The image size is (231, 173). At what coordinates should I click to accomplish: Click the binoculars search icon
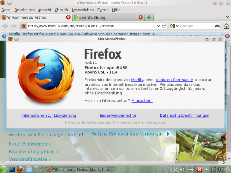coord(218,26)
